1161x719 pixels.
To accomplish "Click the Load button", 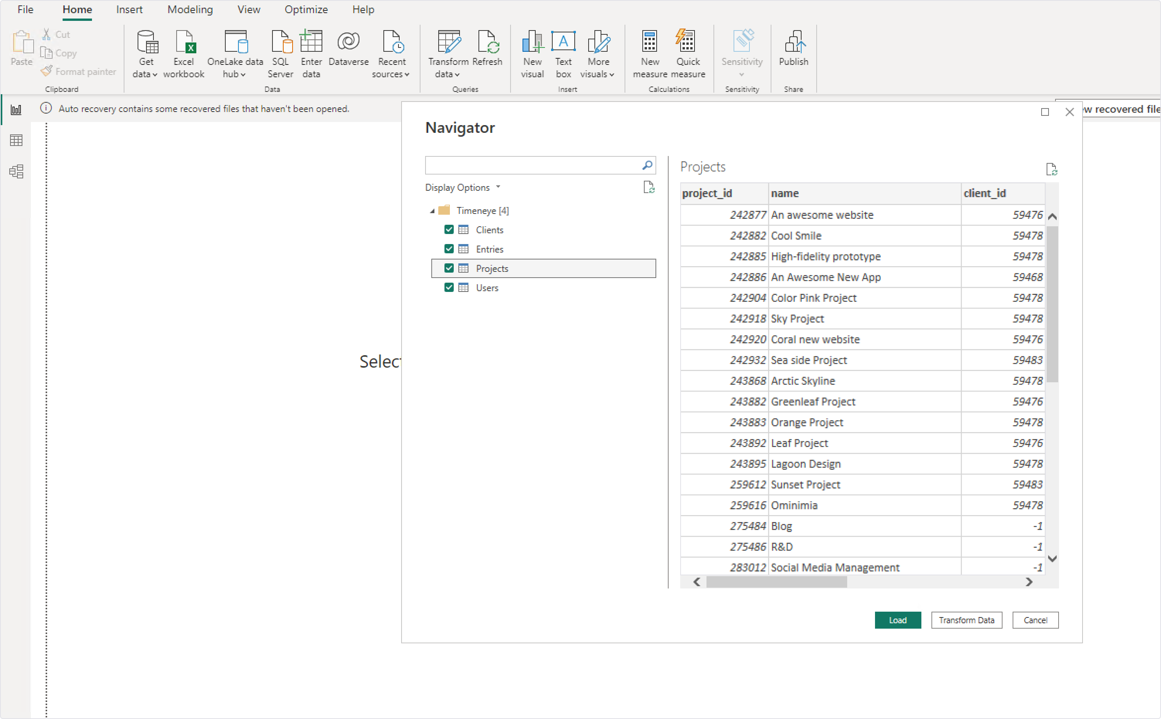I will 898,620.
